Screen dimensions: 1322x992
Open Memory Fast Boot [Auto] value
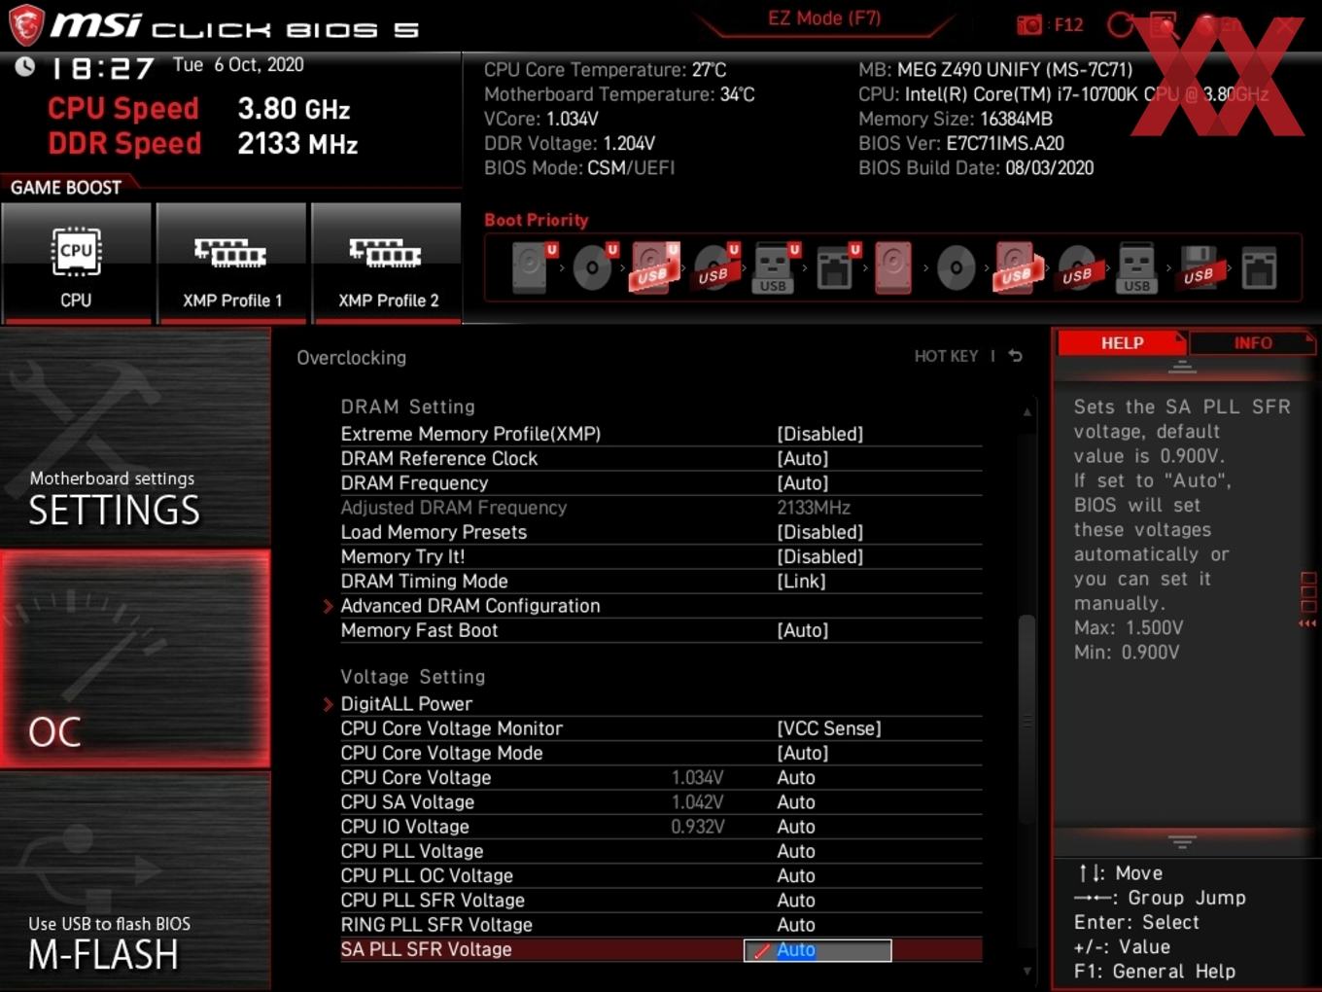(x=802, y=630)
